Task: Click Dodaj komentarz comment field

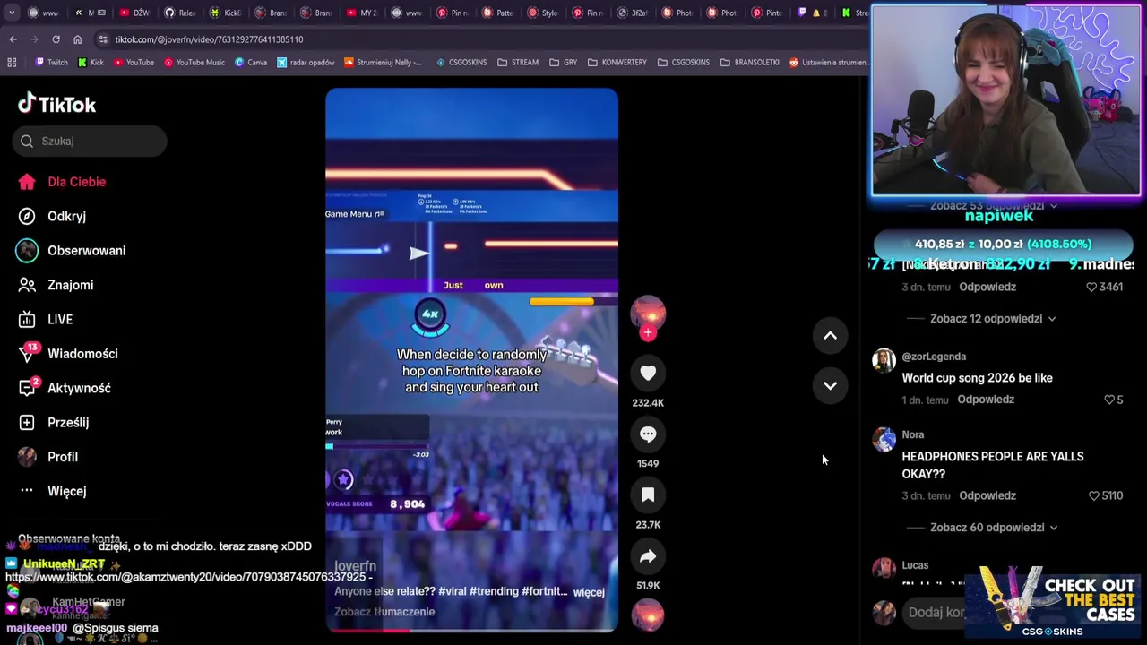Action: click(x=936, y=613)
